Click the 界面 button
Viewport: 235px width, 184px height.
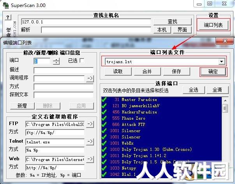[x=182, y=30]
